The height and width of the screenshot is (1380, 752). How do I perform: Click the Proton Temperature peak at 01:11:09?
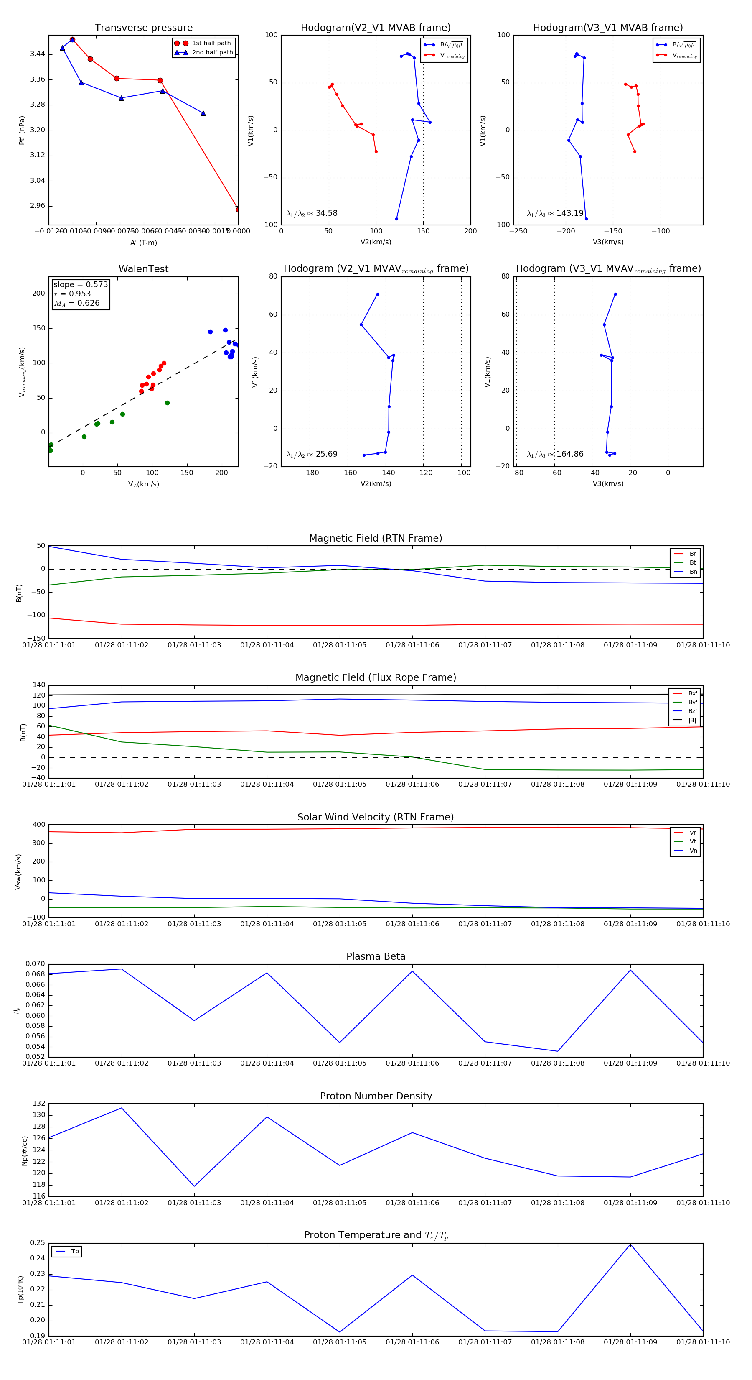click(630, 1244)
